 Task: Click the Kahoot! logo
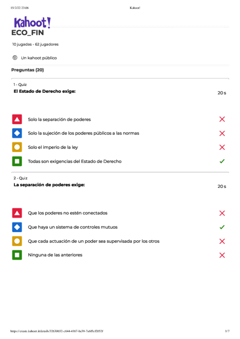click(32, 23)
